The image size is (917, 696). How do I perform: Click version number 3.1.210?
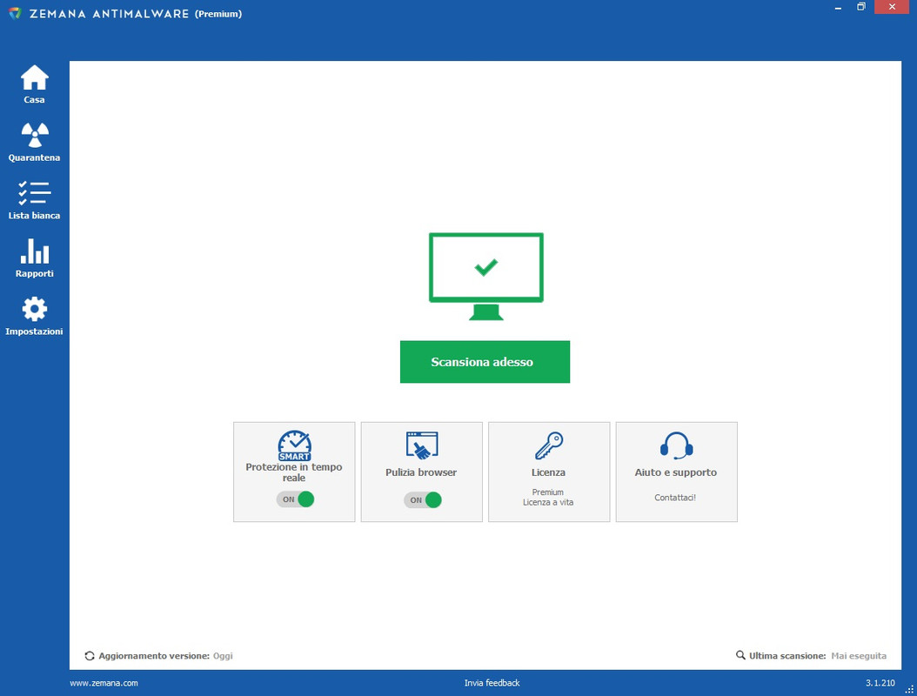click(x=880, y=683)
